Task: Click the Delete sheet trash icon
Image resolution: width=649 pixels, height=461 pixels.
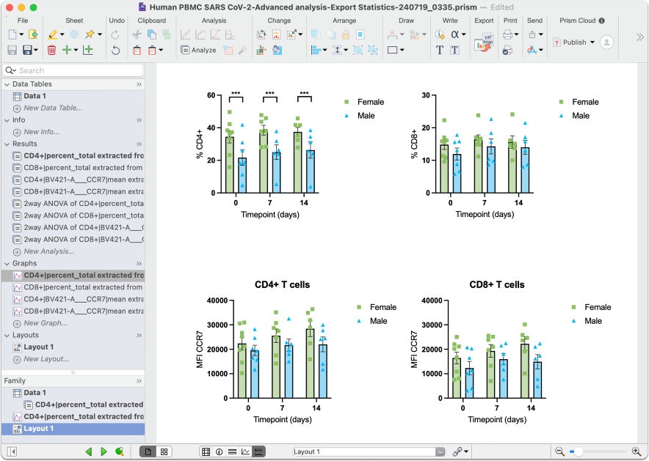Action: coord(51,51)
